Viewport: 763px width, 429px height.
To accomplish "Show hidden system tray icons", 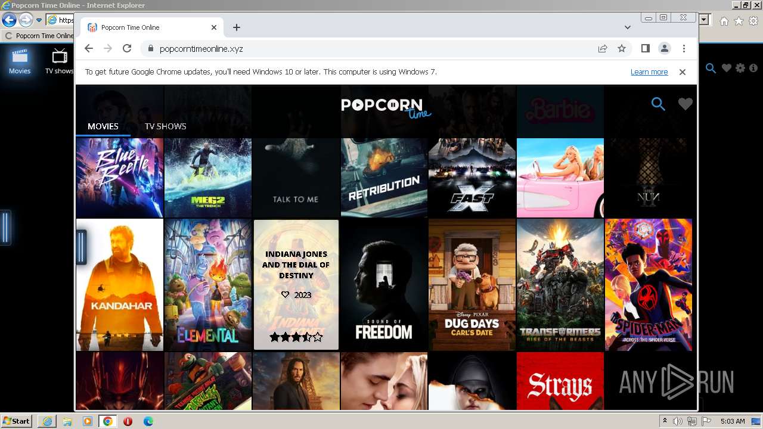I will click(x=665, y=421).
